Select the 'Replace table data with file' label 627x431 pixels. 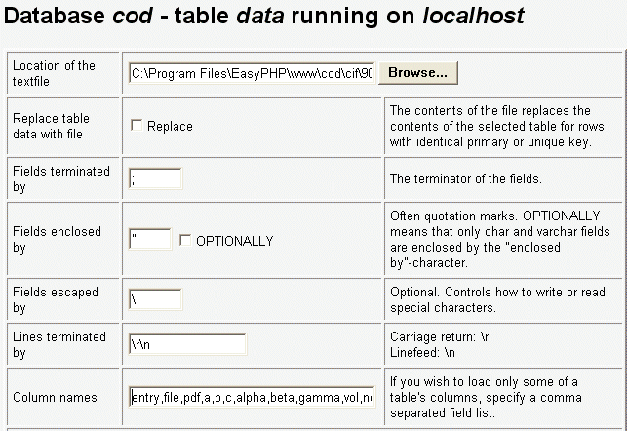click(x=54, y=126)
